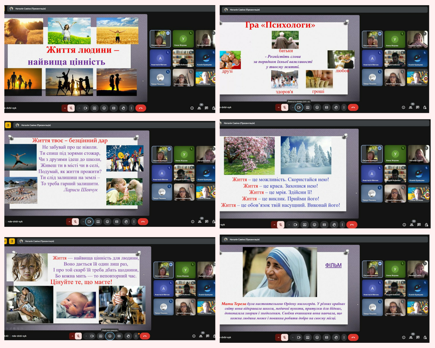The width and height of the screenshot is (435, 348).
Task: Open tile options on Оксана Крейдун in top-left screenshot
Action: click(x=168, y=33)
